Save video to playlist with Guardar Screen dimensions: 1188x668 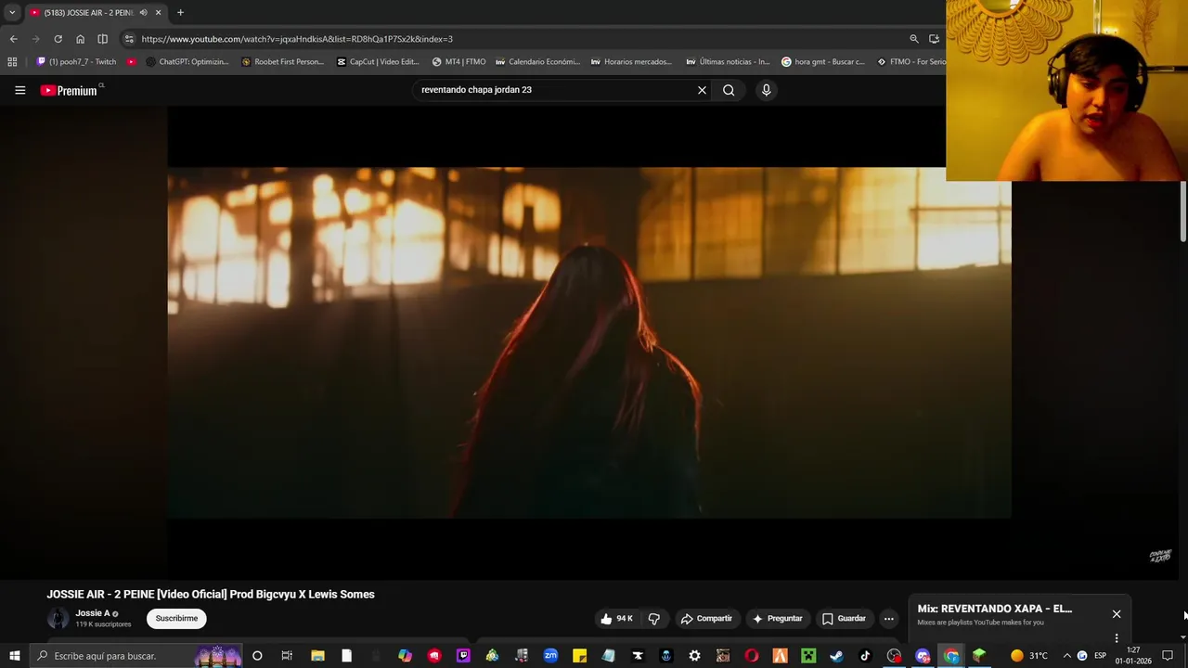[x=844, y=619]
